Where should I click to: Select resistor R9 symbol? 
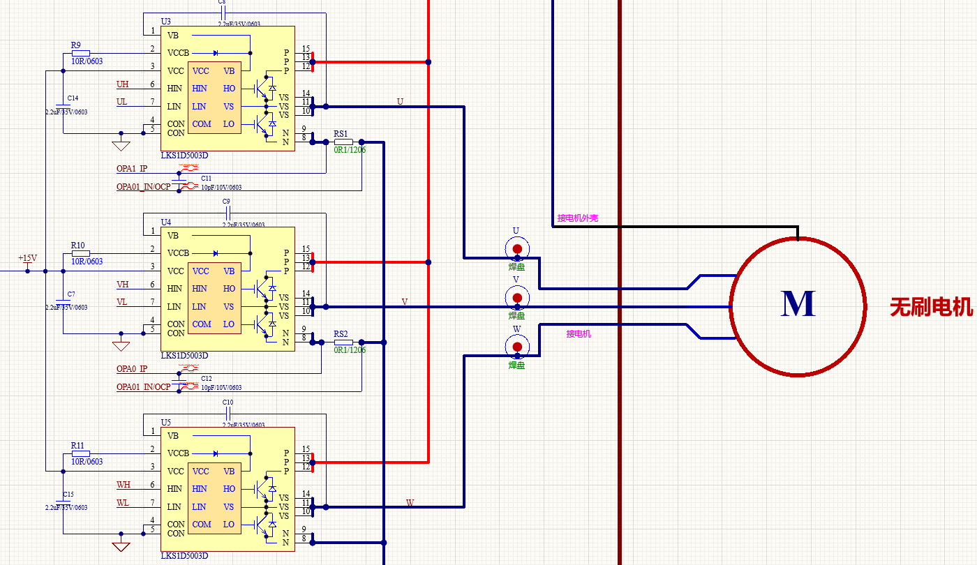click(x=81, y=52)
